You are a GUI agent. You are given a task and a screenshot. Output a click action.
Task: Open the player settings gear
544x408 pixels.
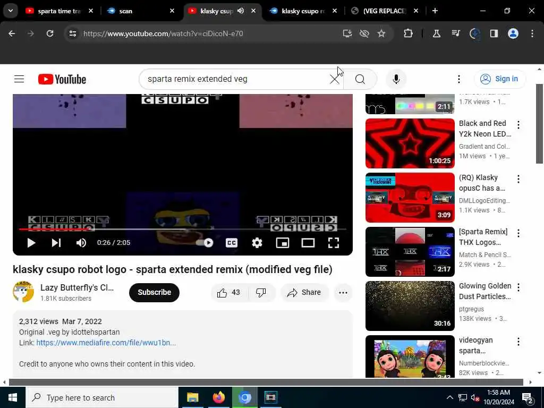257,242
